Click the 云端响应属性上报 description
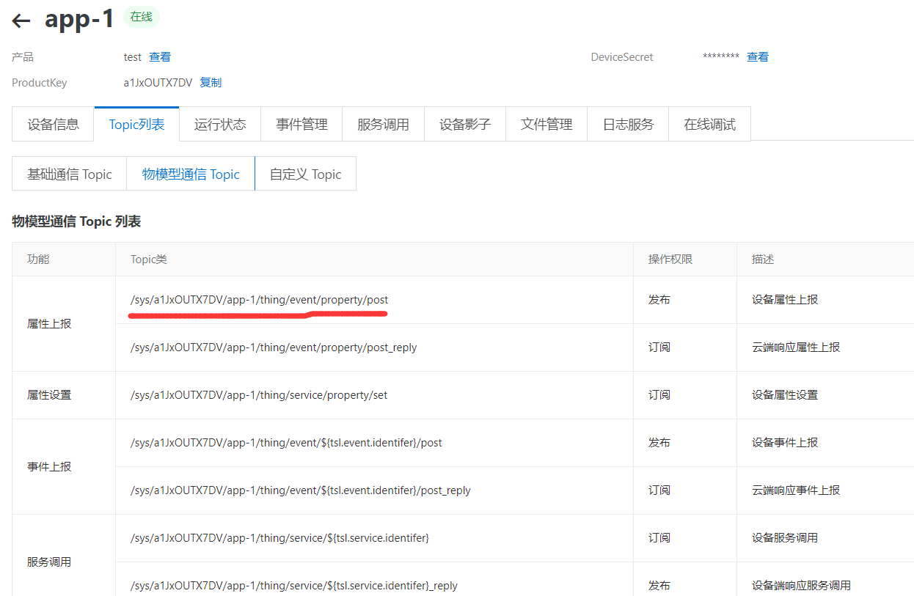The height and width of the screenshot is (596, 914). pos(796,347)
